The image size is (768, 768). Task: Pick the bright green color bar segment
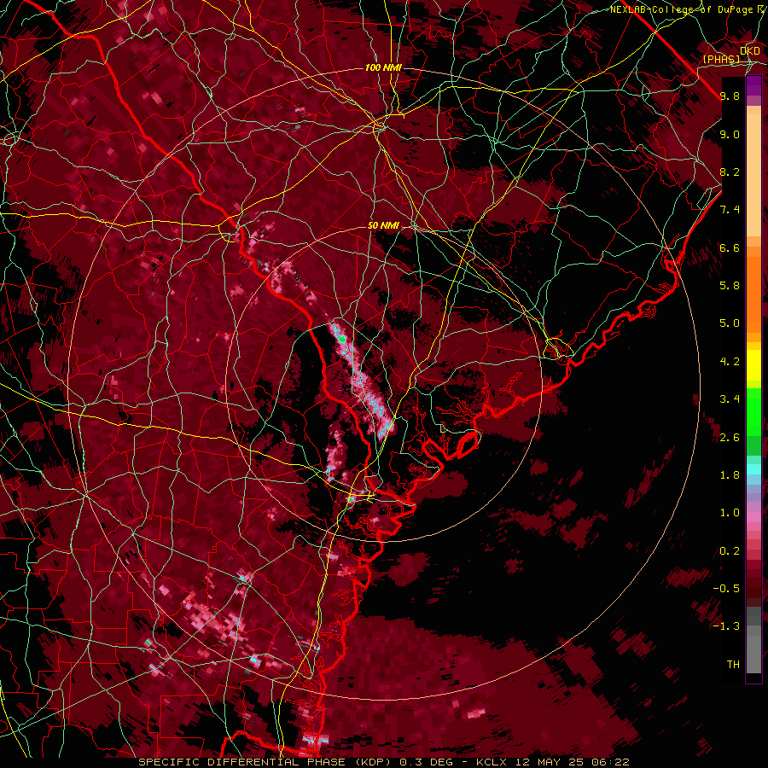click(x=753, y=411)
